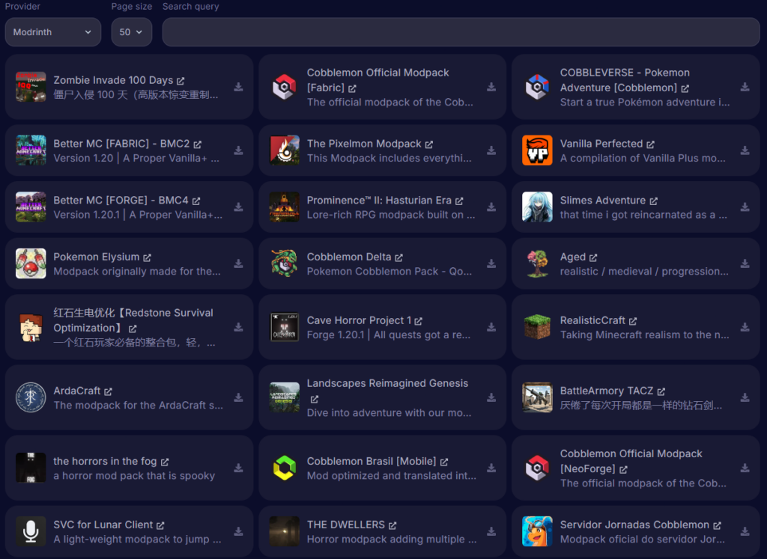Download the Vanilla Perfected modpack
Screen dimensions: 767x559
(745, 150)
